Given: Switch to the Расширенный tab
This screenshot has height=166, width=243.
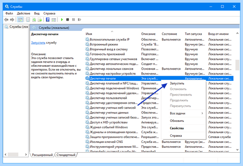Looking at the screenshot, I should coord(42,155).
